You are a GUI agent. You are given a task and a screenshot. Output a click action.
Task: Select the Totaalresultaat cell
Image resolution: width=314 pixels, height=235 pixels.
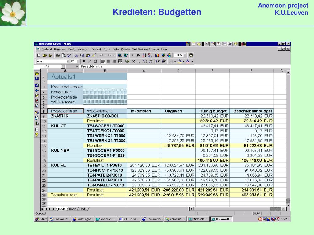point(65,195)
